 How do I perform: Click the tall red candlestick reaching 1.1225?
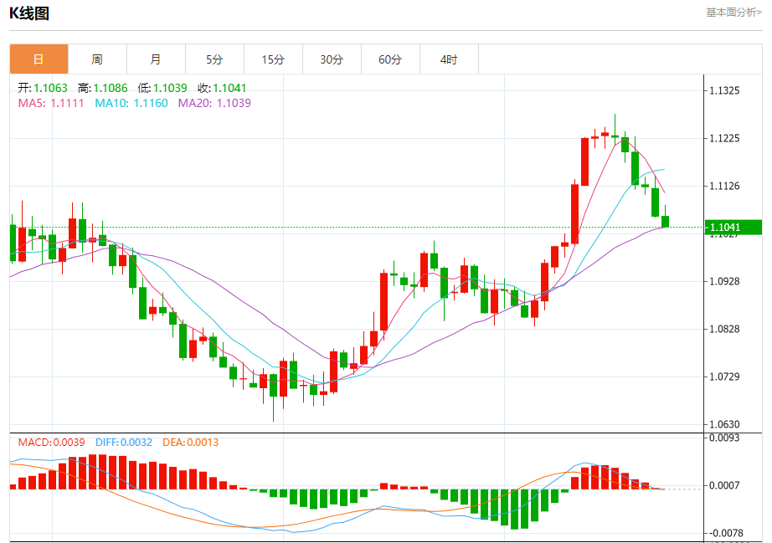tap(585, 161)
